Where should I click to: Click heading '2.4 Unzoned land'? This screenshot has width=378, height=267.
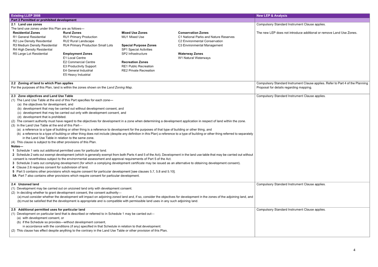pyautogui.click(x=25, y=184)
